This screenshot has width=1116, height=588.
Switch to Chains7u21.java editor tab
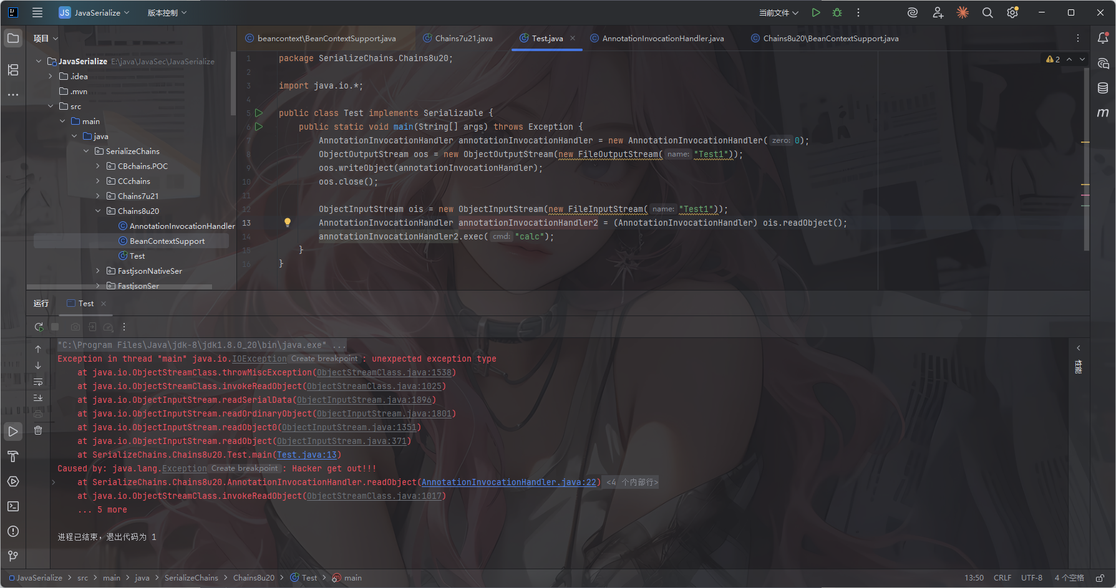(463, 39)
